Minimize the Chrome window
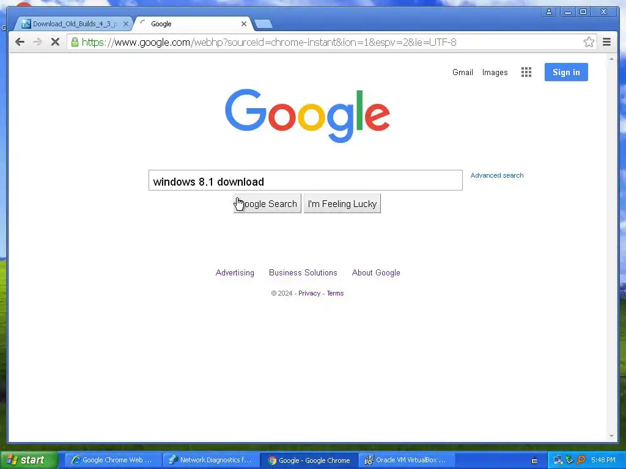626x469 pixels. point(568,12)
